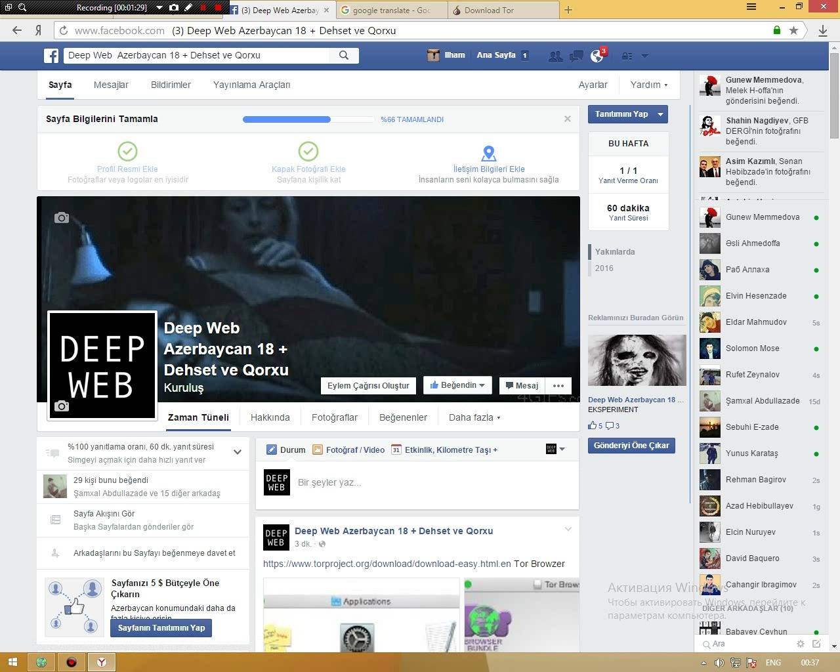Click the recorder red stop square
Viewport: 840px width, 672px height.
click(218, 8)
